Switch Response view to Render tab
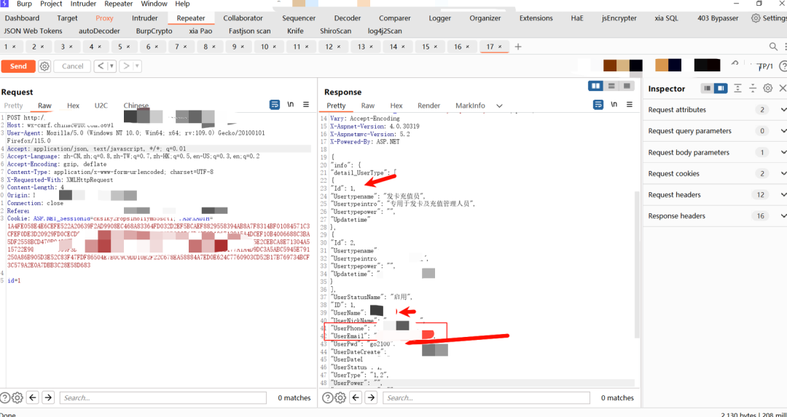787x417 pixels. tap(428, 106)
